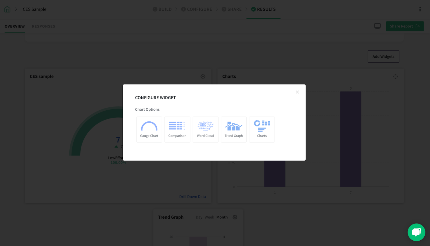Click the CES sample widget title

click(42, 77)
